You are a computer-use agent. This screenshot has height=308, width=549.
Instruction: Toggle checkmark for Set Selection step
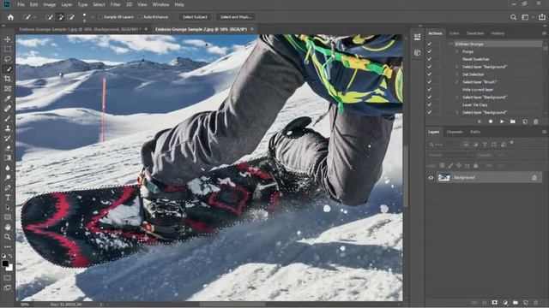(429, 74)
